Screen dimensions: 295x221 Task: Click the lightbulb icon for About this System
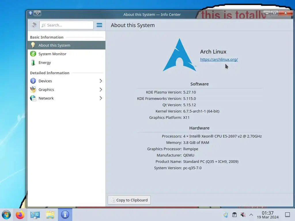(x=33, y=45)
